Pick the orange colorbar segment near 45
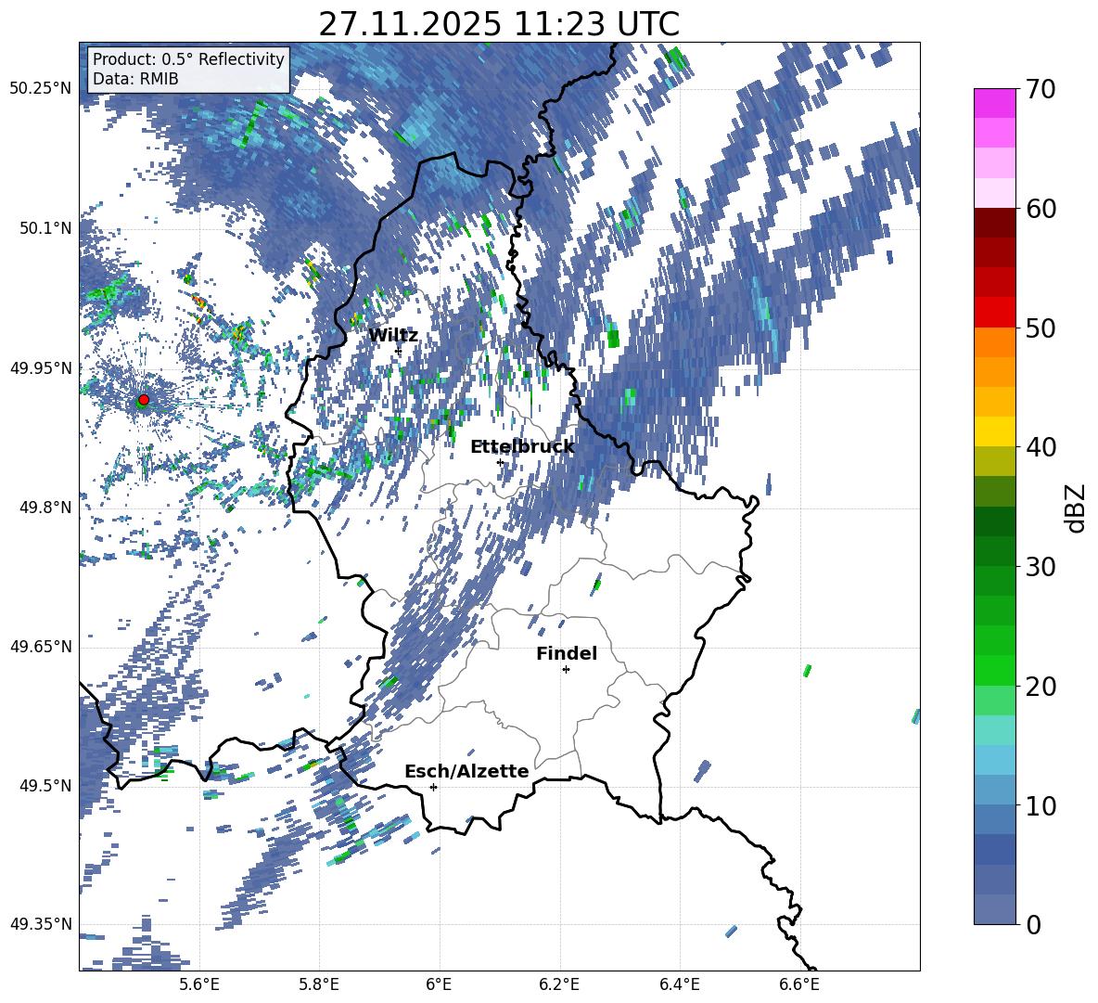 [994, 372]
